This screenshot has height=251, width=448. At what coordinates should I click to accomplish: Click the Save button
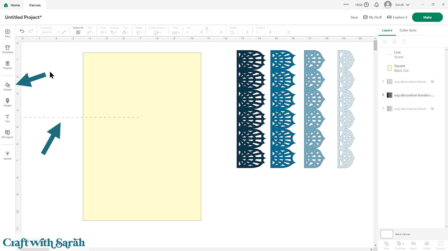[x=354, y=17]
